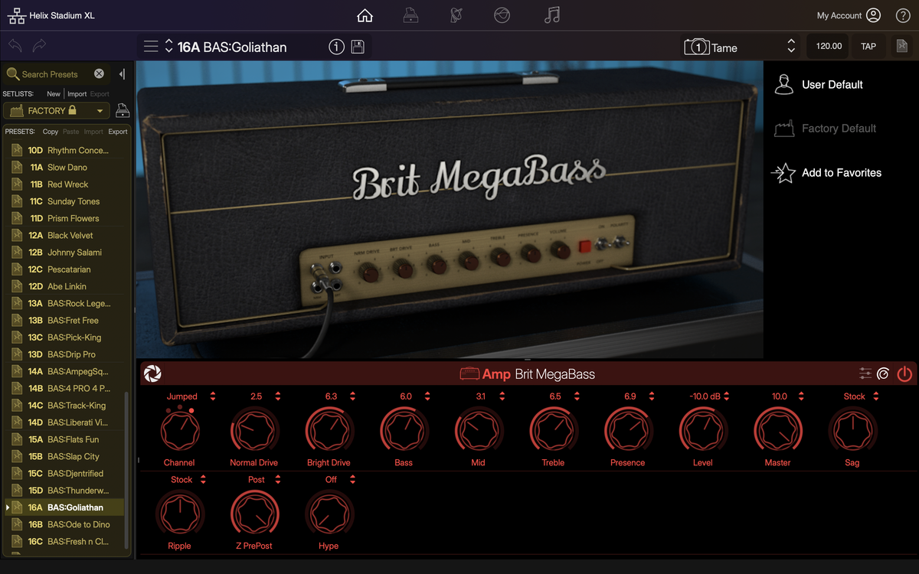
Task: Click the Home icon in top navigation
Action: coord(365,15)
